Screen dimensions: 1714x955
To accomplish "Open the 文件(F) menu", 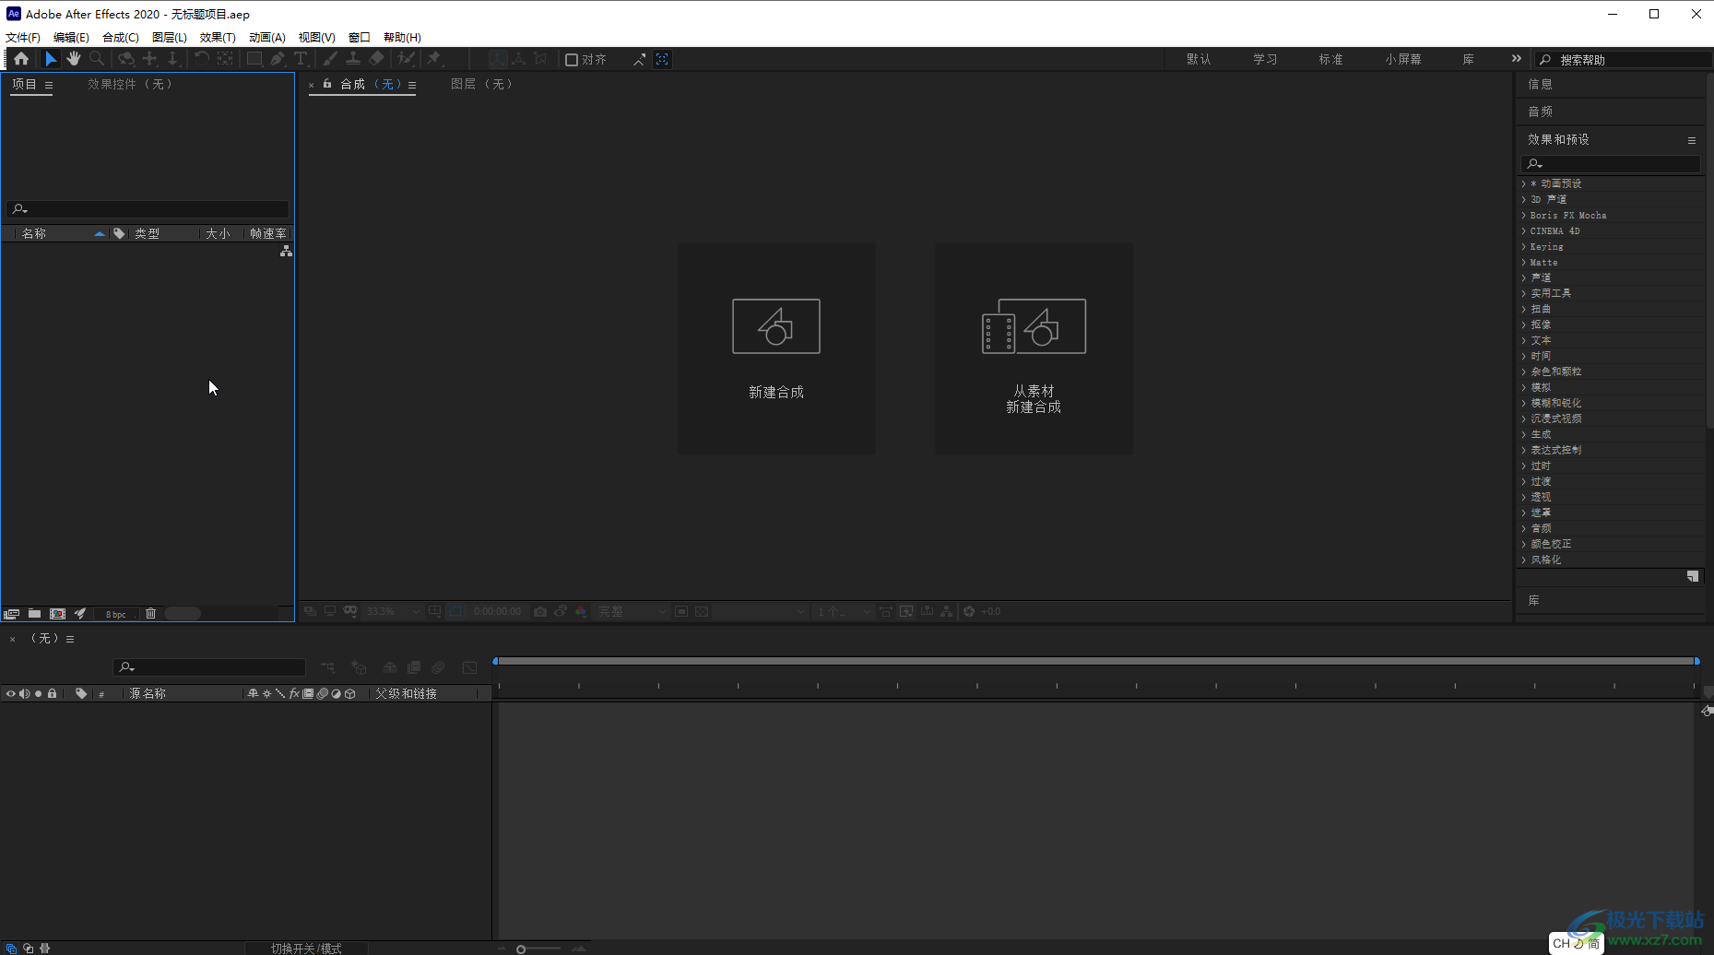I will [x=23, y=37].
